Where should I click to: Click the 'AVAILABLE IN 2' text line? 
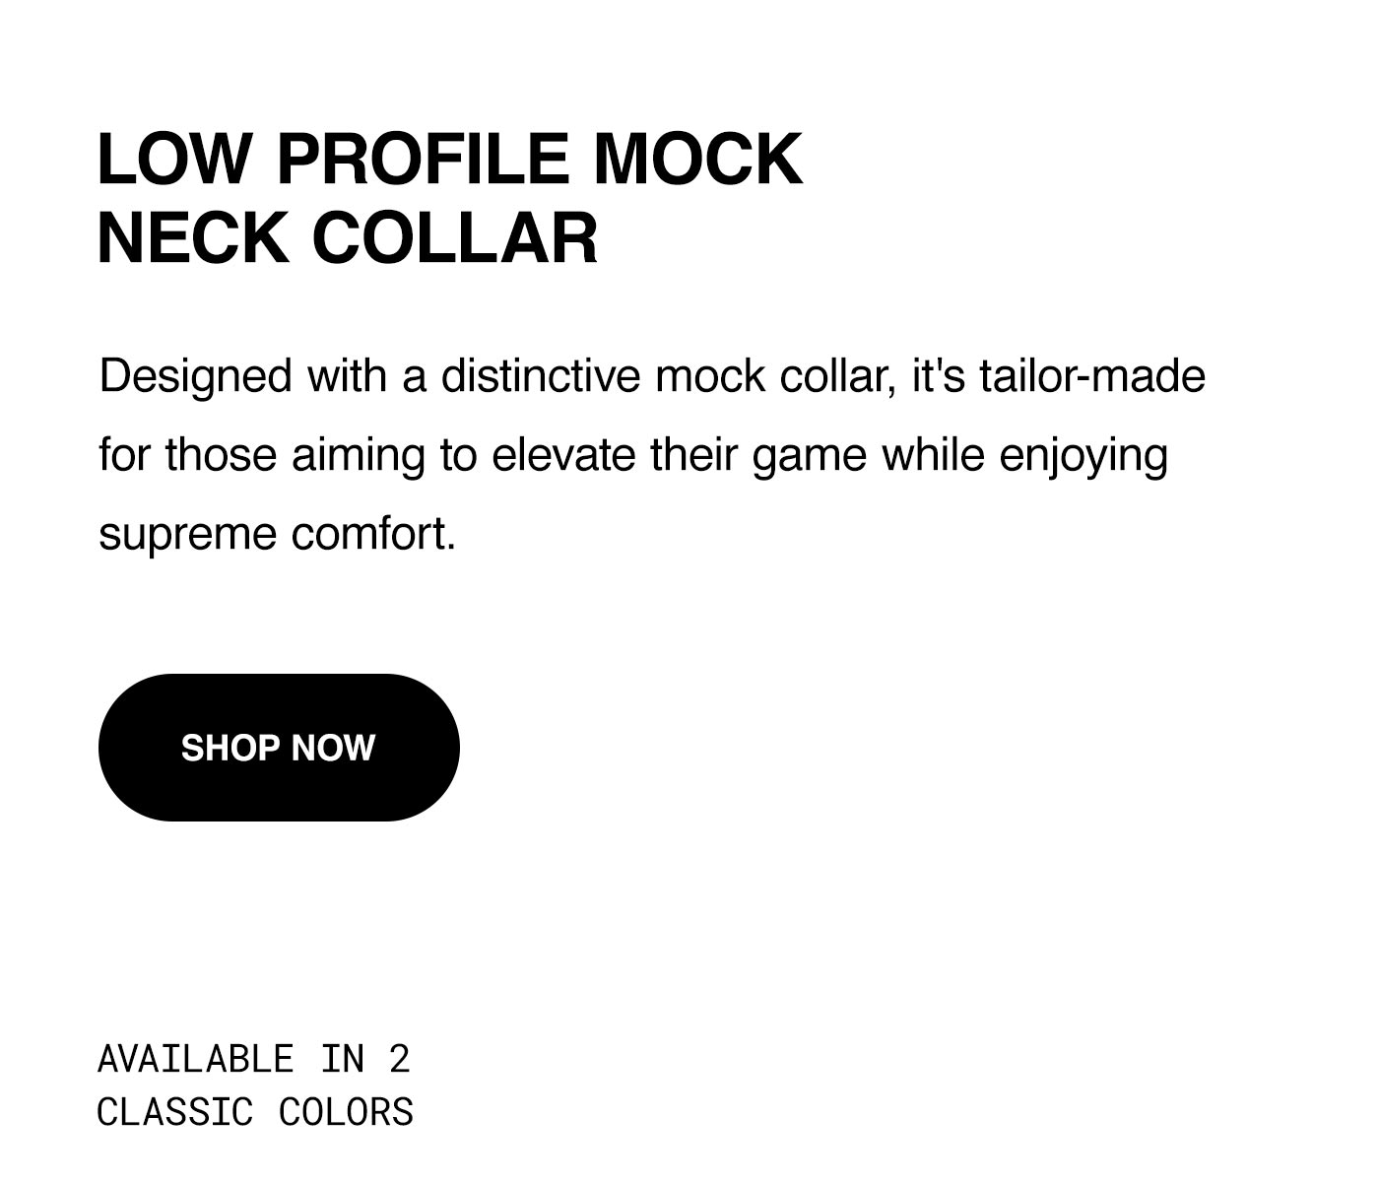coord(253,1059)
